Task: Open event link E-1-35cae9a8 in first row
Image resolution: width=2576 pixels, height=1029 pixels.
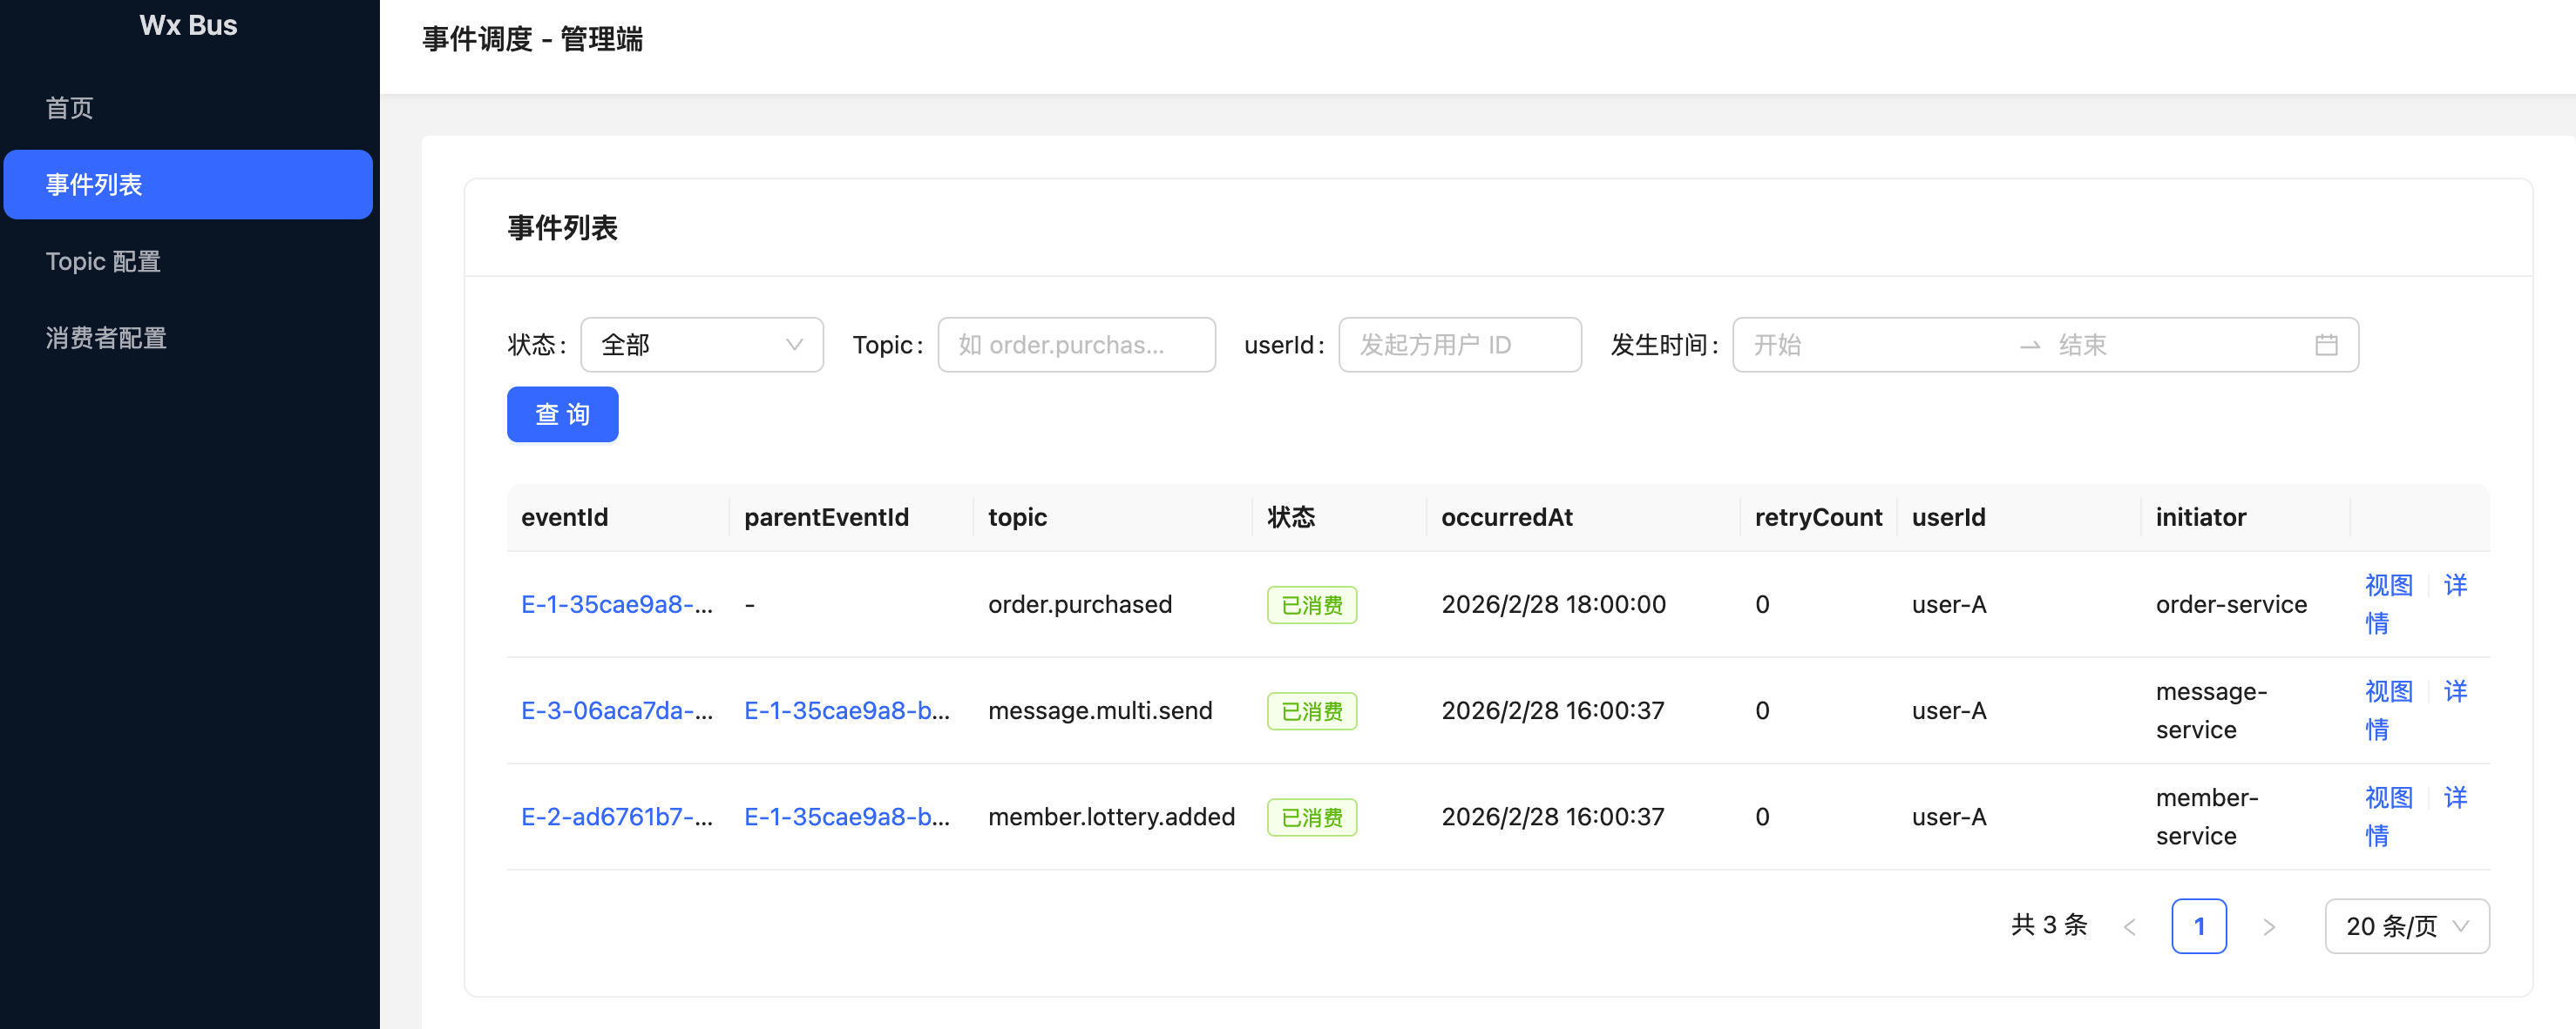Action: pos(616,604)
